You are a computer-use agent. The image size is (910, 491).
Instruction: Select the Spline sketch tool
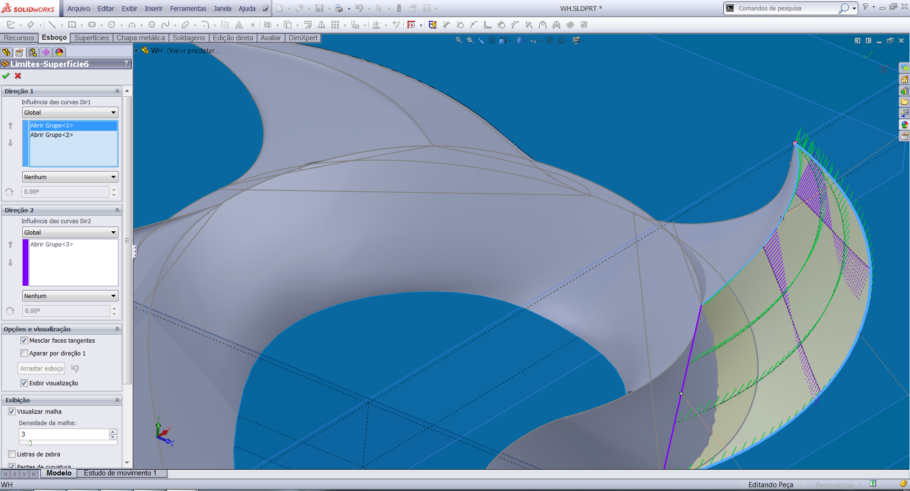click(x=165, y=25)
